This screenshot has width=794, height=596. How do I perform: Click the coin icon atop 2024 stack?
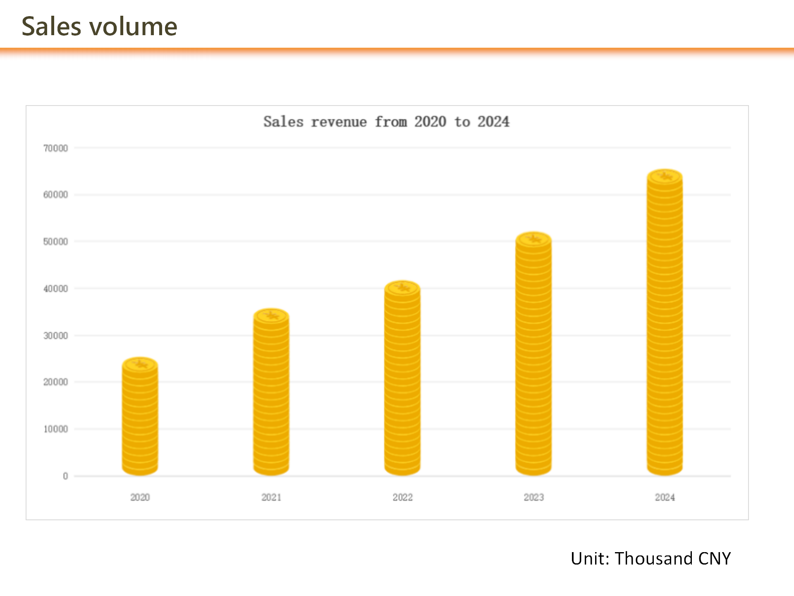pyautogui.click(x=665, y=177)
